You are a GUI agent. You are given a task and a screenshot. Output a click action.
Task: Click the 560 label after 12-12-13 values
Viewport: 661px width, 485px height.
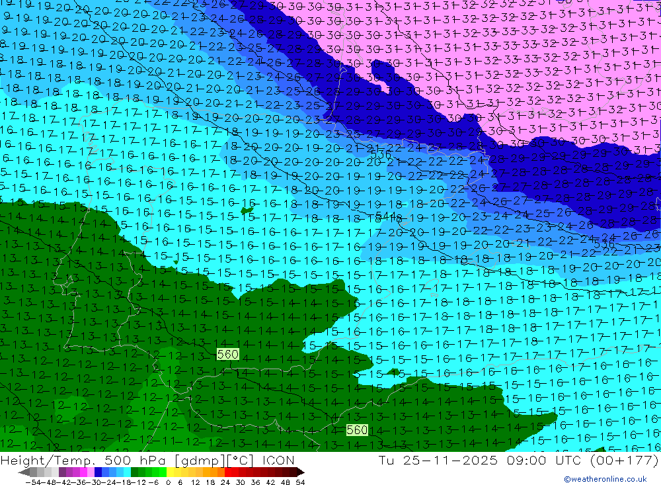pyautogui.click(x=227, y=354)
